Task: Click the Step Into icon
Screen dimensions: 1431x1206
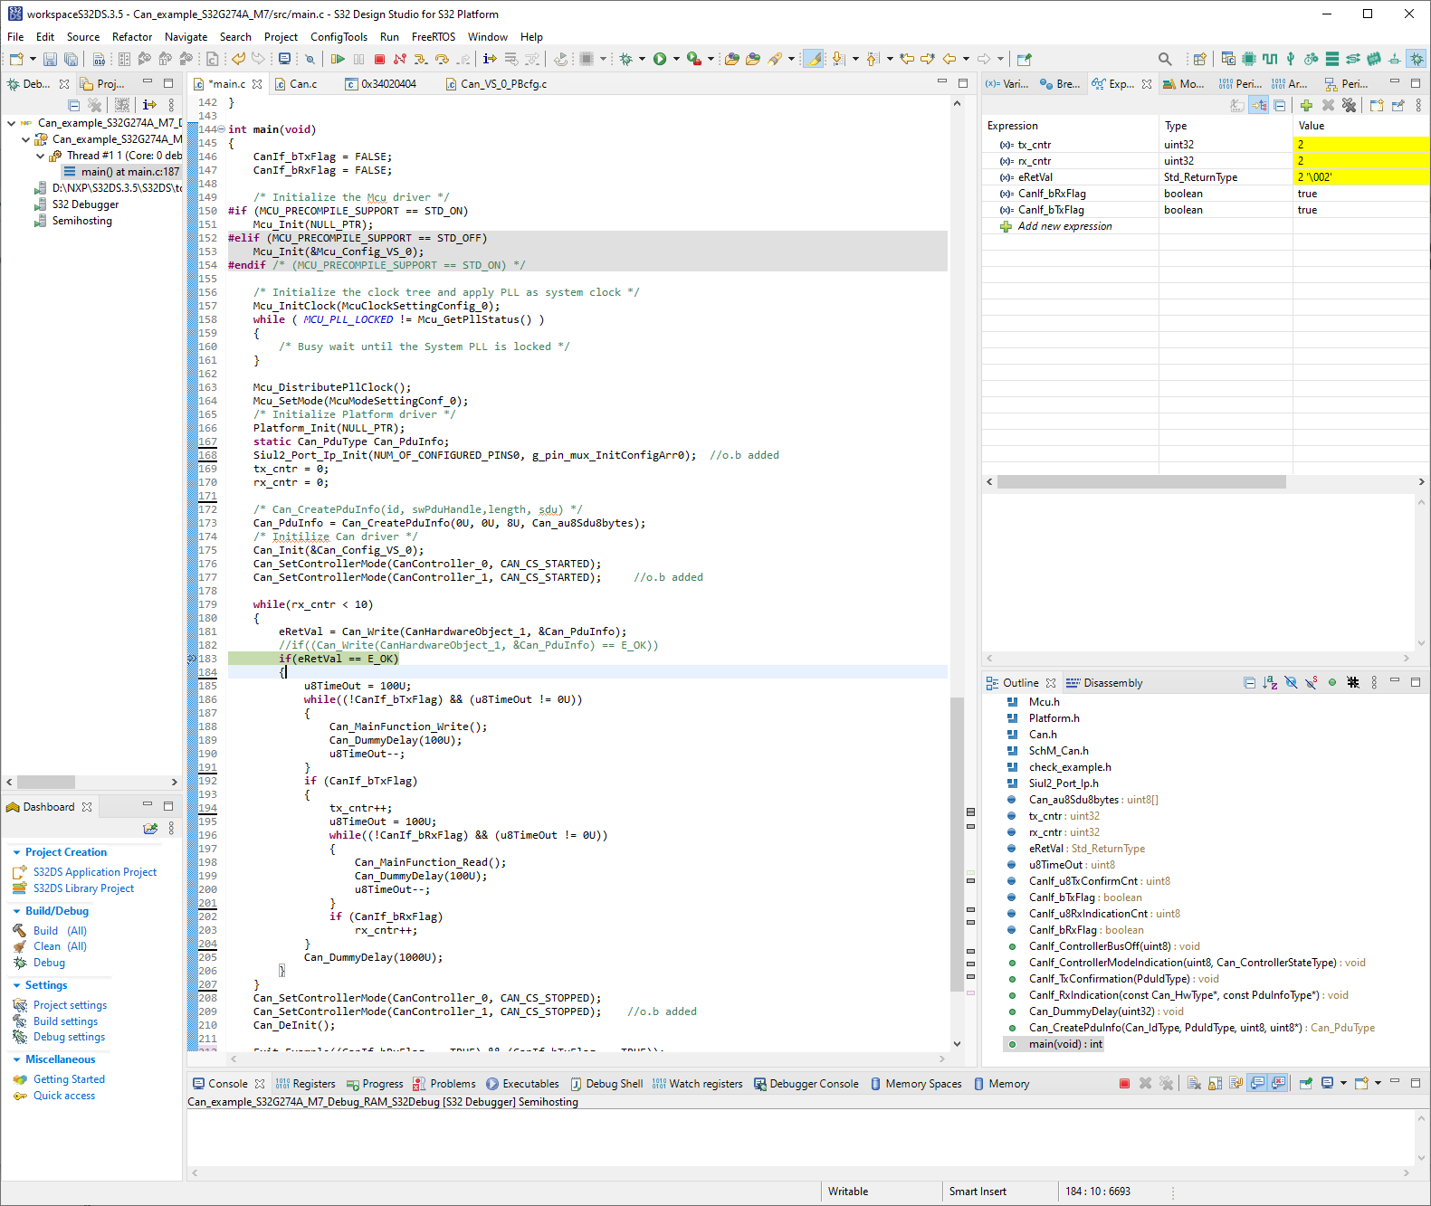Action: click(x=421, y=59)
